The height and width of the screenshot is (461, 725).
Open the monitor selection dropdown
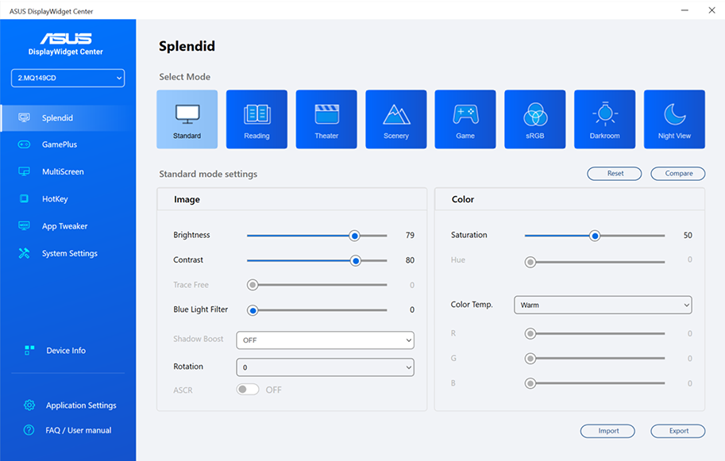(67, 78)
